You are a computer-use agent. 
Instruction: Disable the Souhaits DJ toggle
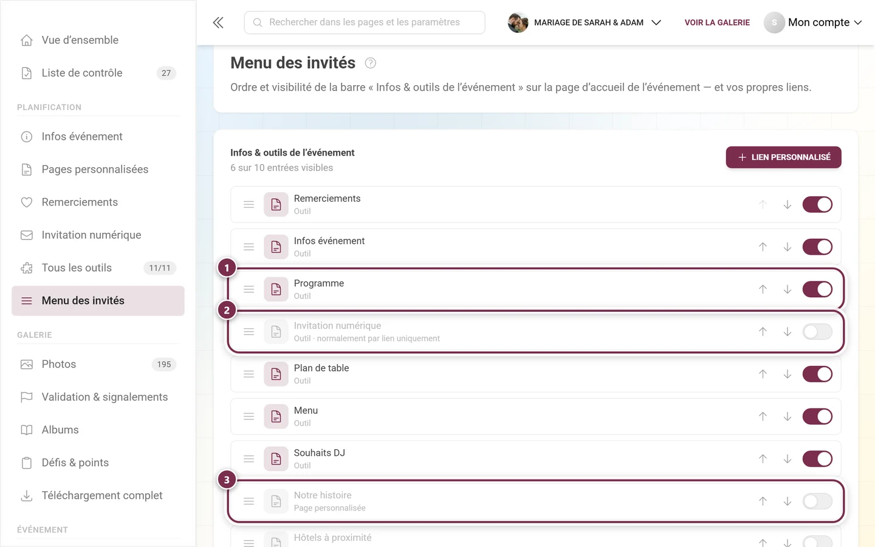click(817, 459)
